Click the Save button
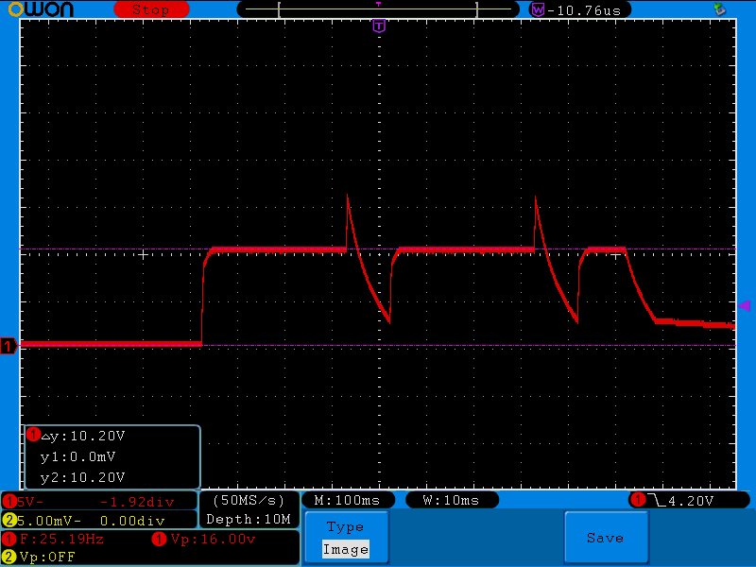Viewport: 756px width, 567px height. pos(606,538)
